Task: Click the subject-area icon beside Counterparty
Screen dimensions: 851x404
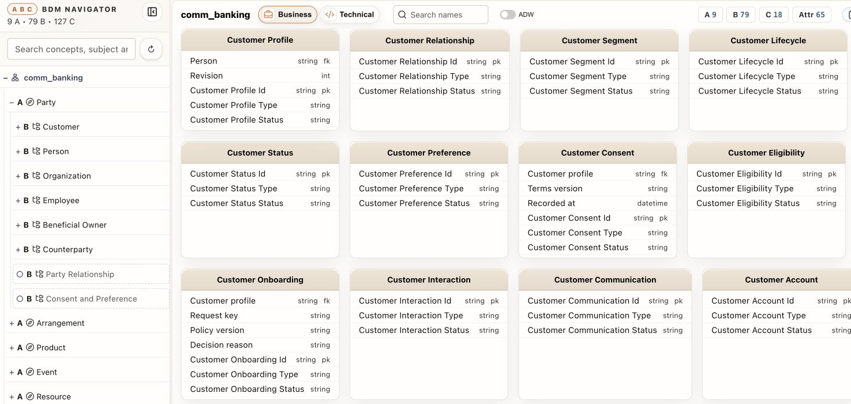Action: tap(36, 249)
